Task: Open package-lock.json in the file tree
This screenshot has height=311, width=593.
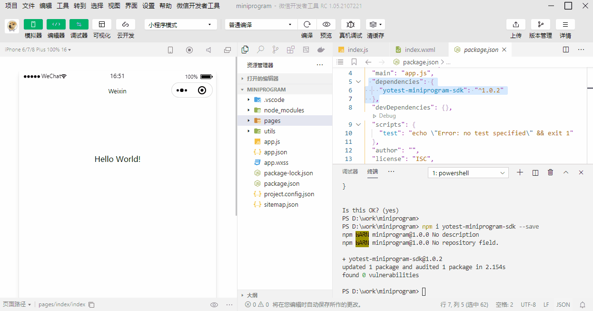Action: tap(285, 173)
